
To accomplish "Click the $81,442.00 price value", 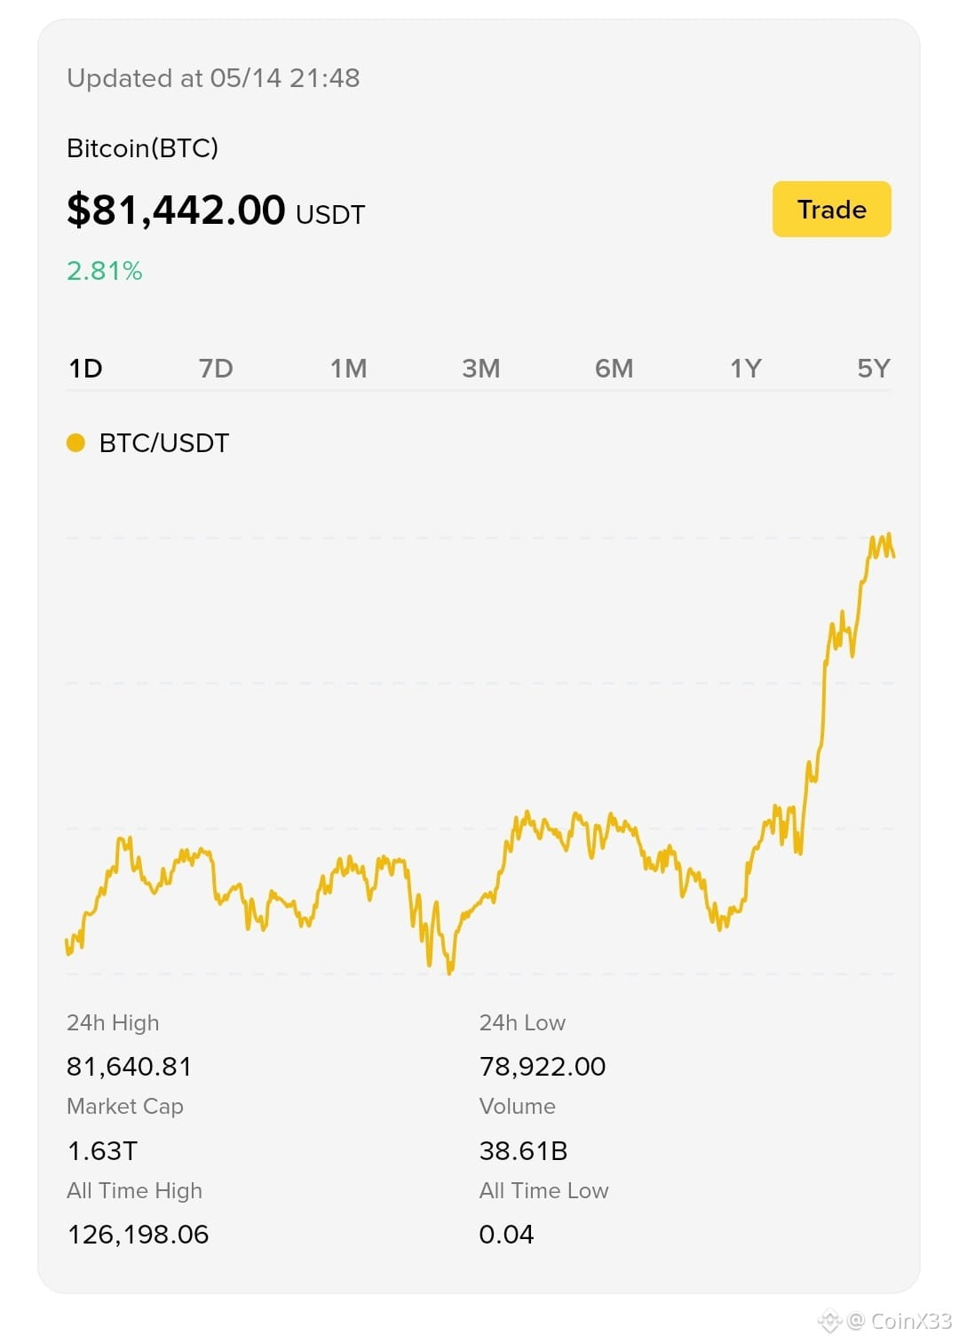I will (x=176, y=211).
